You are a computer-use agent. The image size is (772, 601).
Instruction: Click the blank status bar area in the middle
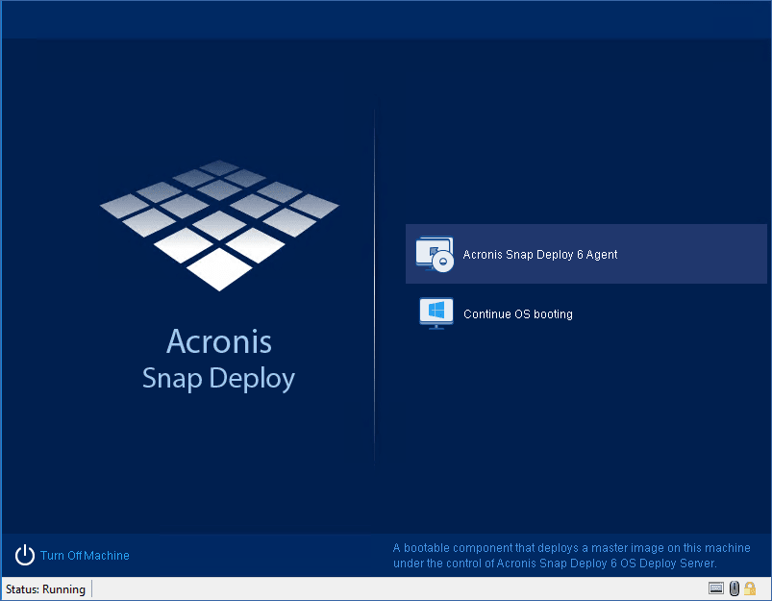[385, 589]
